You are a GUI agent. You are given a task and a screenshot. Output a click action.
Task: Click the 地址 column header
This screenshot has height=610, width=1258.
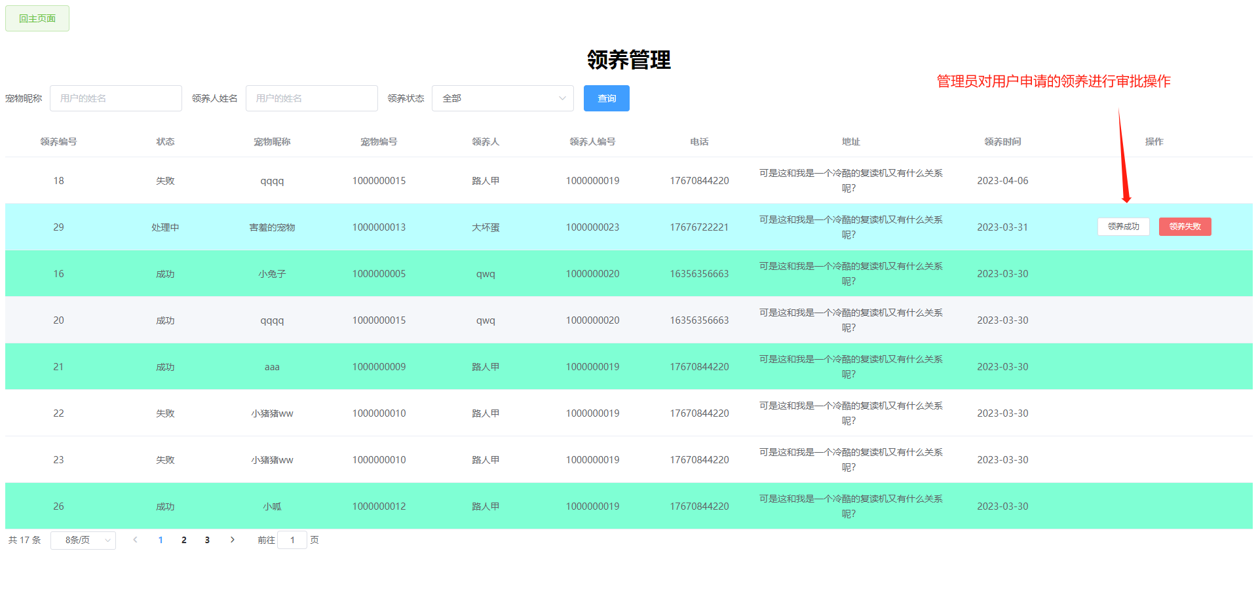851,142
